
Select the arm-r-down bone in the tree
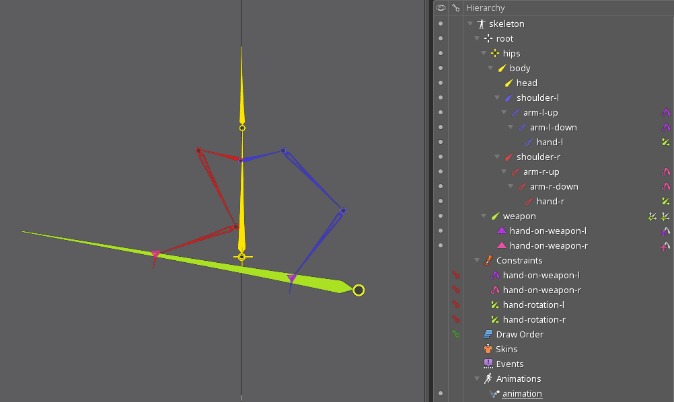click(x=554, y=186)
